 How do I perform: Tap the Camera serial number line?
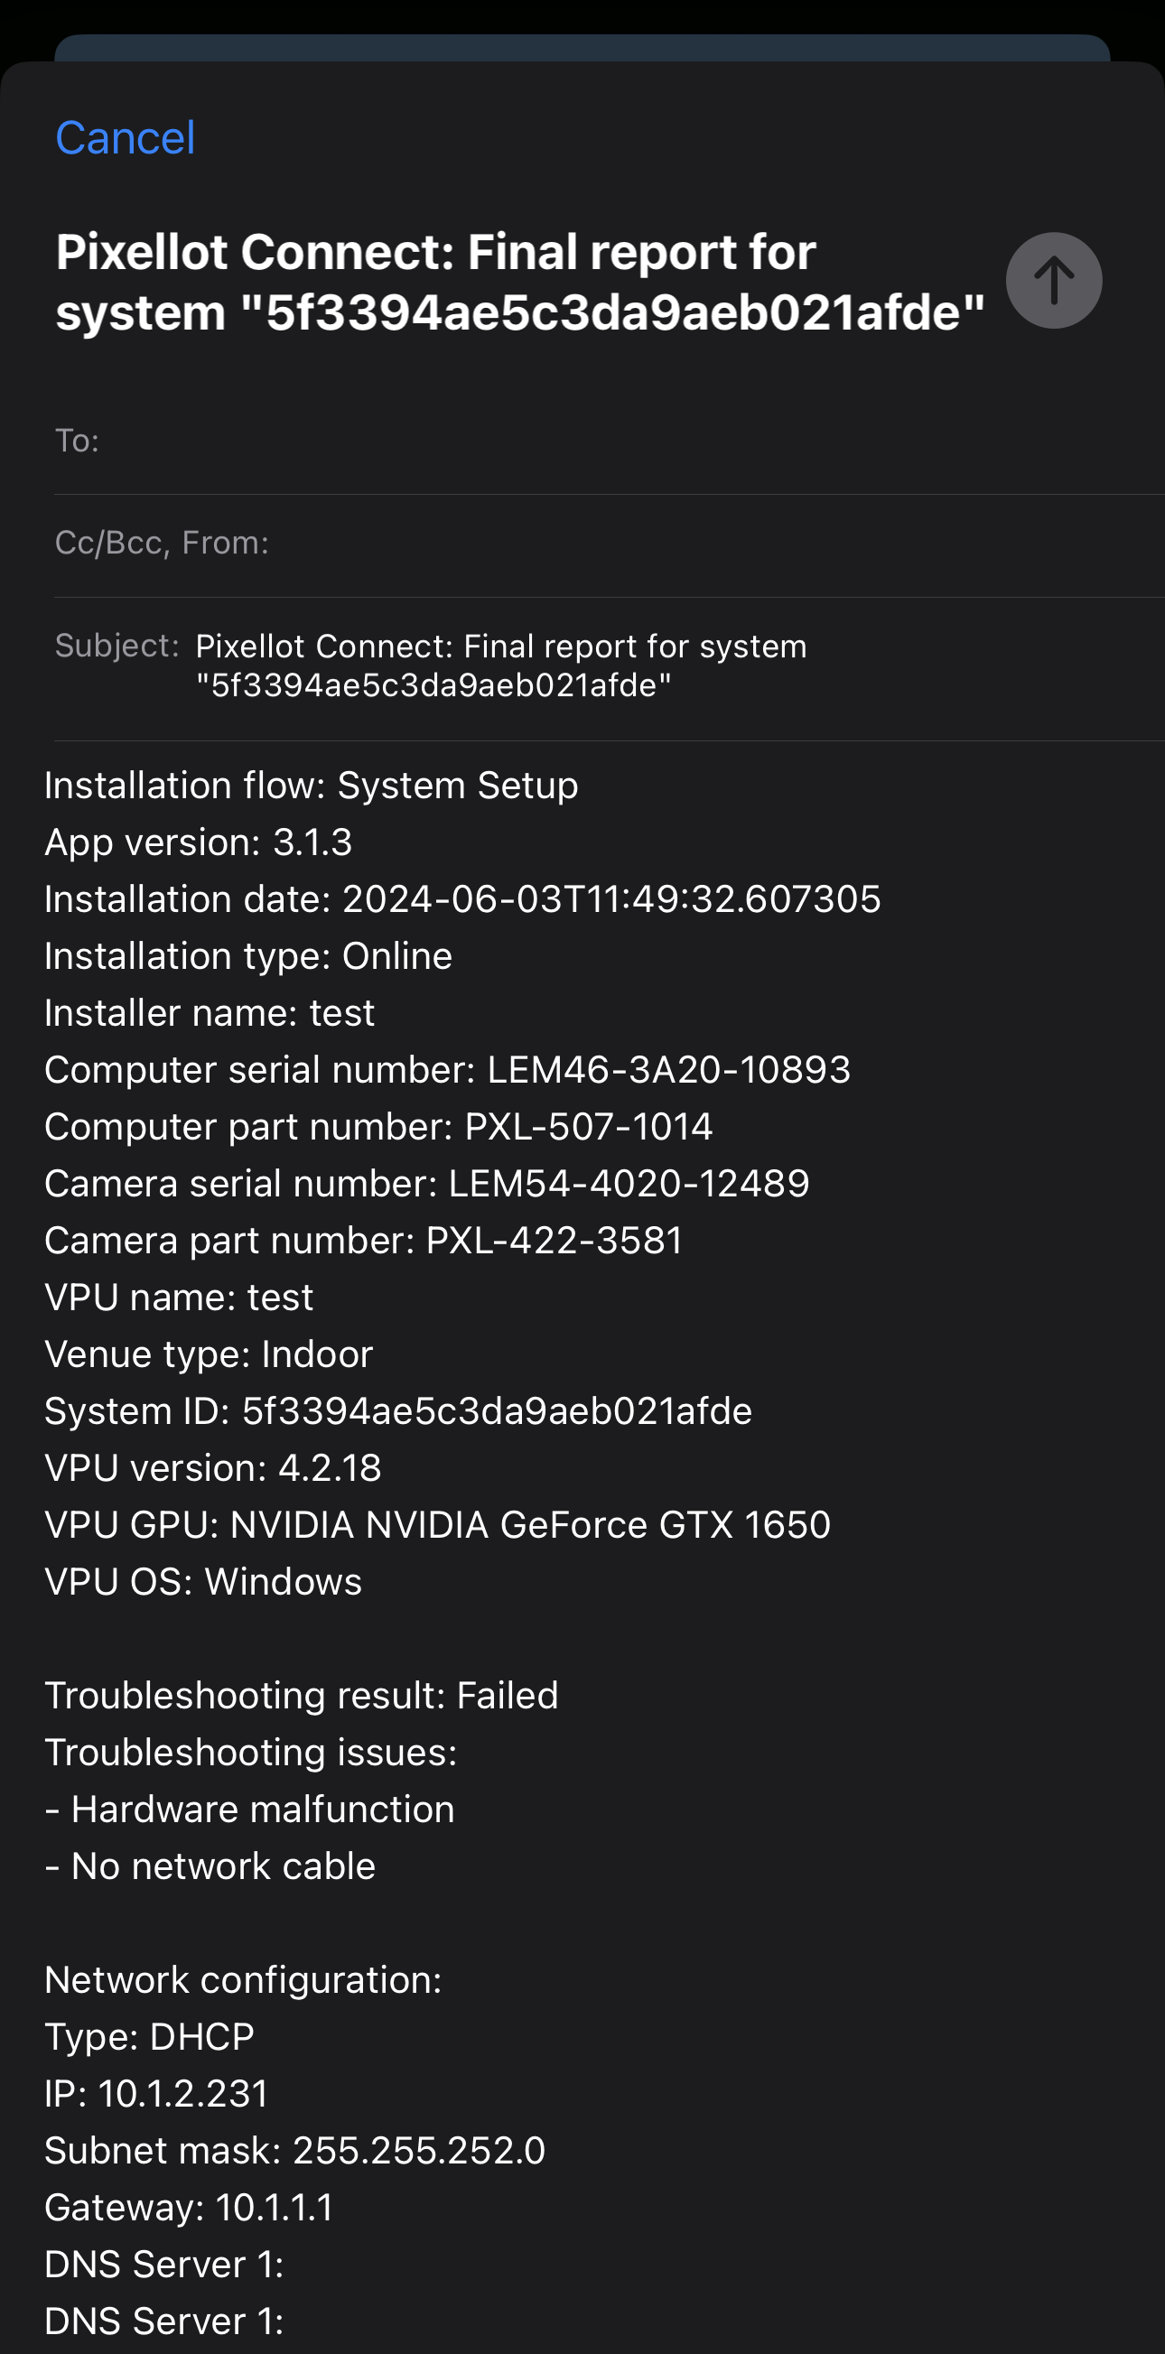point(426,1183)
